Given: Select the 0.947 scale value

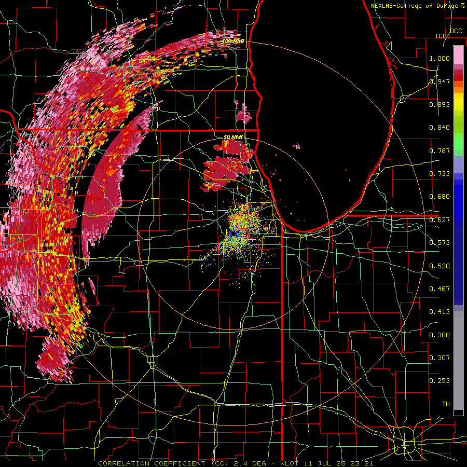Looking at the screenshot, I should click(x=439, y=81).
